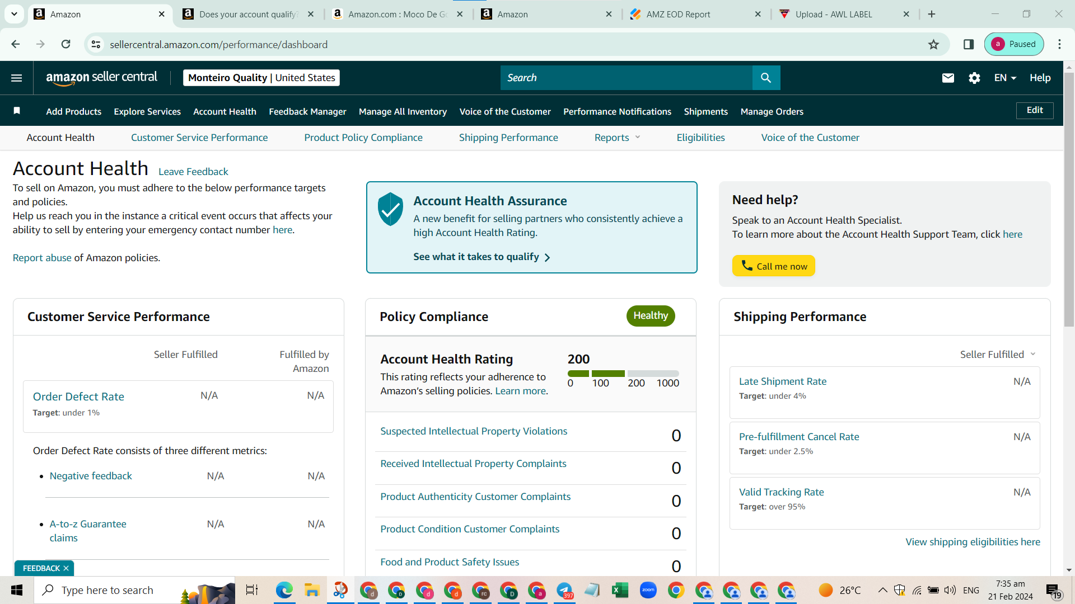Bookmark this page with the star icon
This screenshot has width=1075, height=604.
click(x=933, y=44)
